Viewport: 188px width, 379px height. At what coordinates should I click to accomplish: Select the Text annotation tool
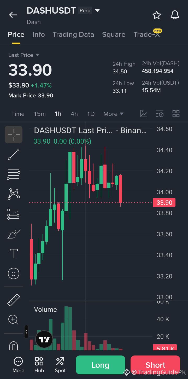click(x=14, y=253)
